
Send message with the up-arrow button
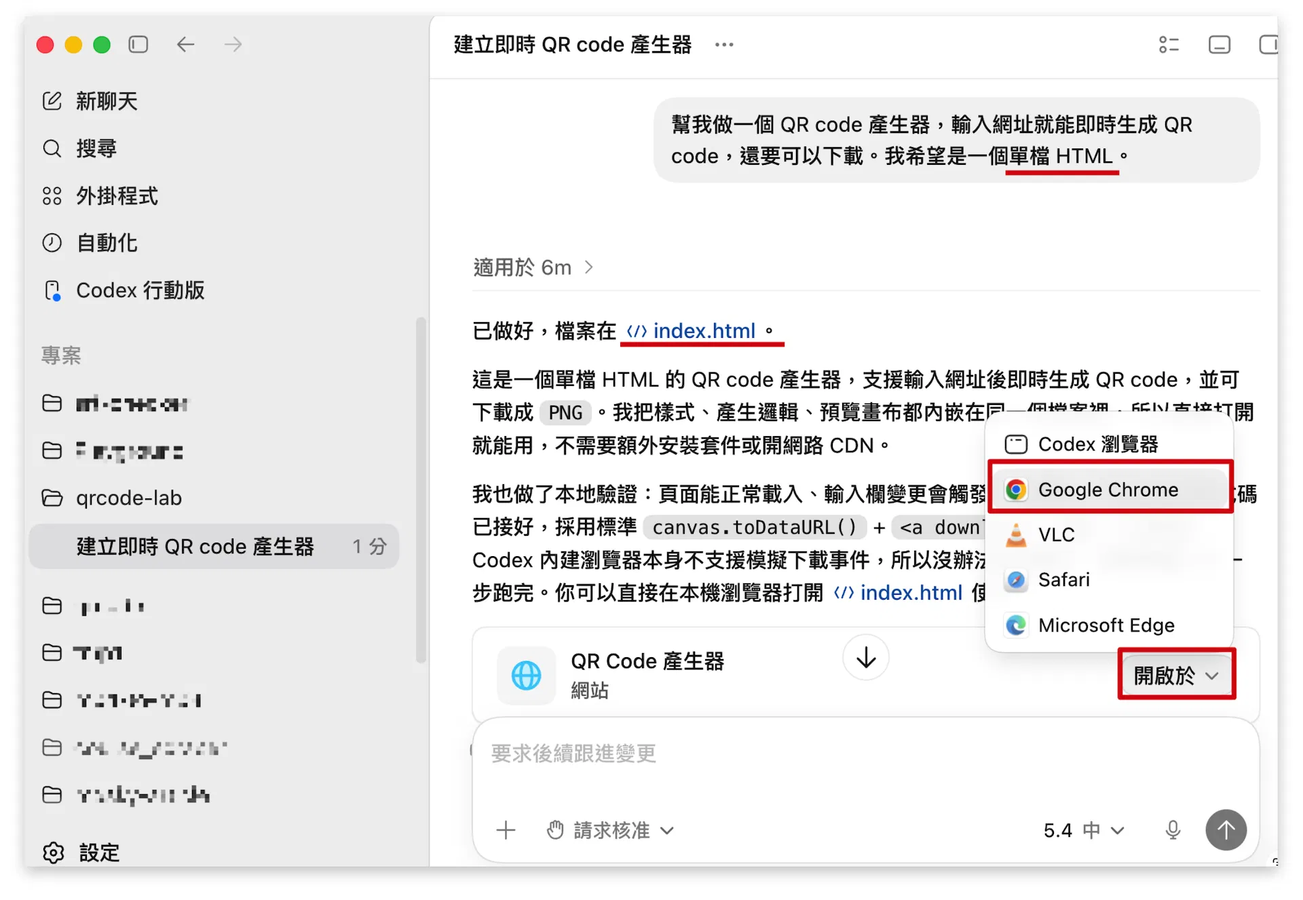coord(1226,830)
